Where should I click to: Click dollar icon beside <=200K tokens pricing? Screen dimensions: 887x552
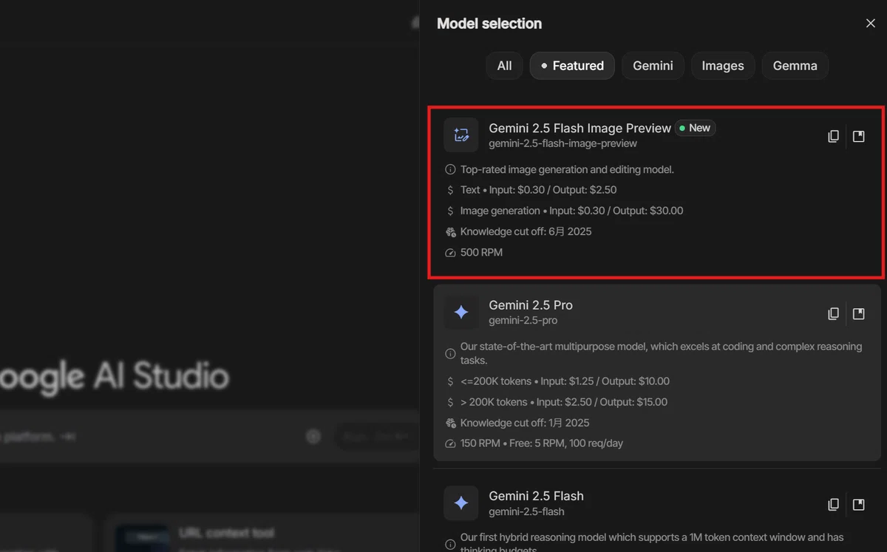450,381
